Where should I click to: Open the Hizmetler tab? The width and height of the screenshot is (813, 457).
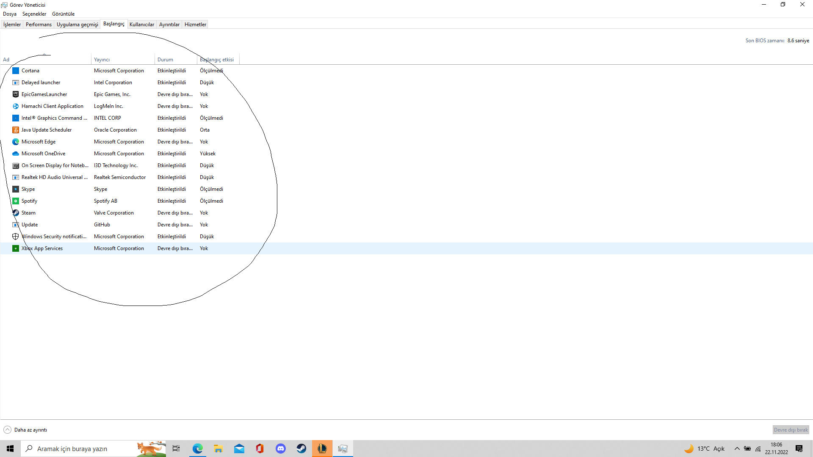coord(195,25)
